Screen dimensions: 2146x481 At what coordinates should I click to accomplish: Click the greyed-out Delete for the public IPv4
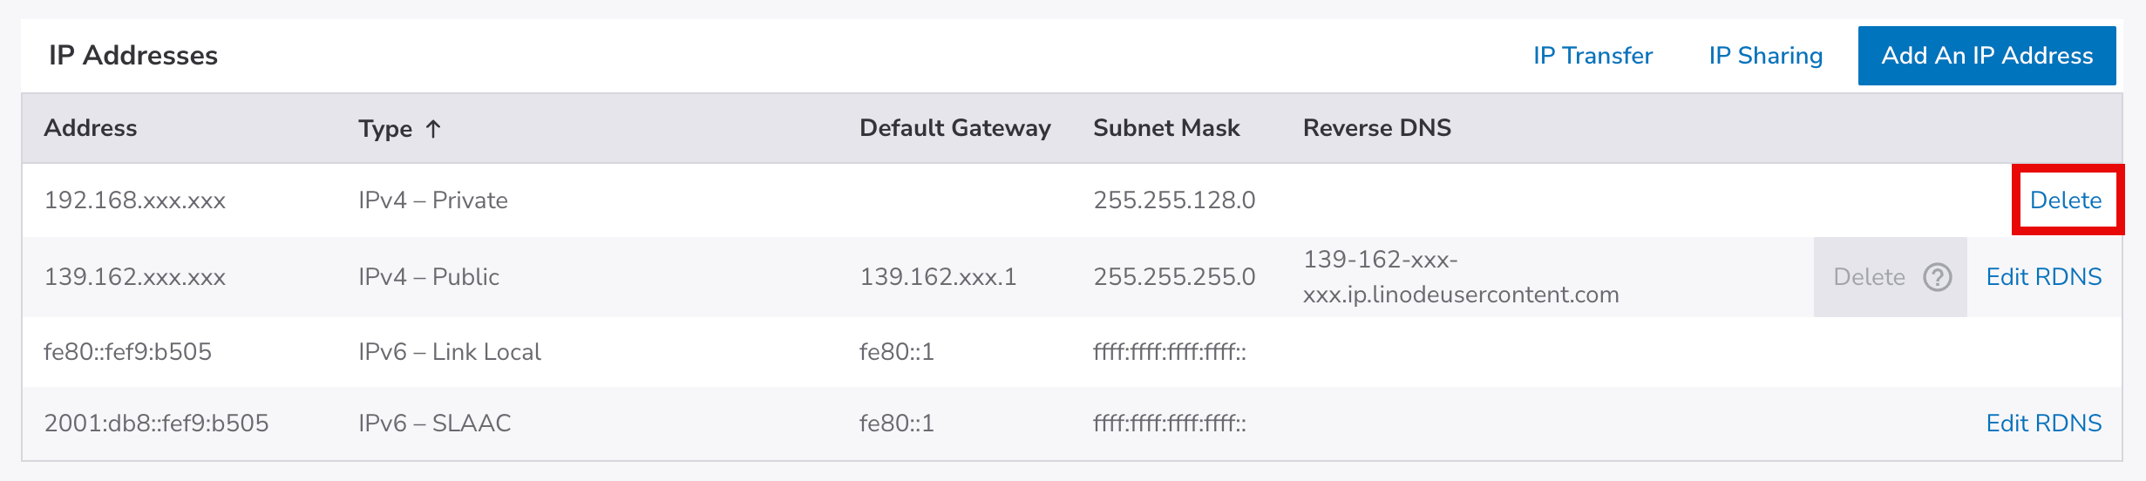click(x=1869, y=277)
